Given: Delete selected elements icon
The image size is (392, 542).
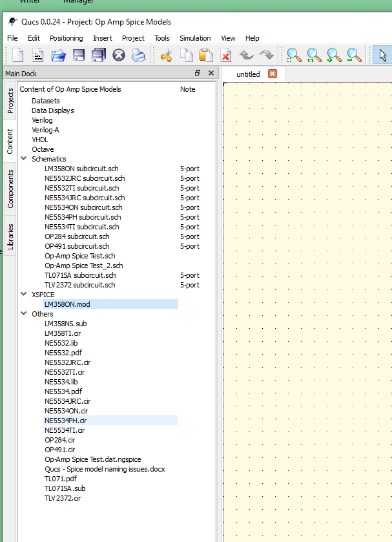Looking at the screenshot, I should pos(226,56).
